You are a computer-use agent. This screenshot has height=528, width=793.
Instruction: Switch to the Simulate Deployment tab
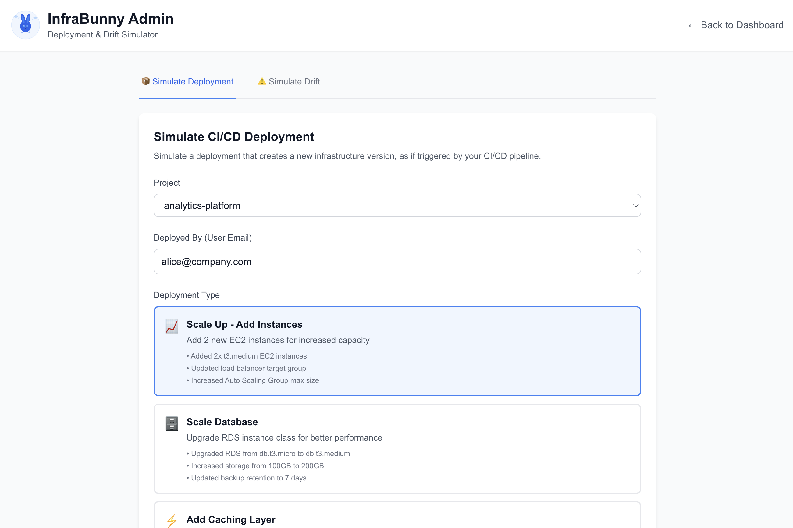tap(187, 81)
